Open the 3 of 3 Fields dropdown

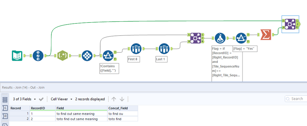[x=25, y=99]
